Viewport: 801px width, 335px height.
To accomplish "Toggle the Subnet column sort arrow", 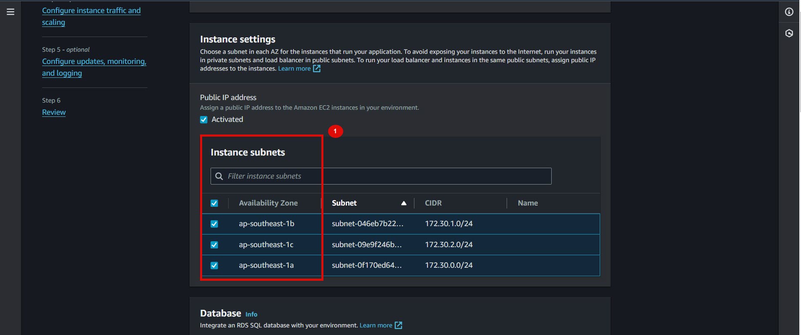I will pyautogui.click(x=404, y=203).
